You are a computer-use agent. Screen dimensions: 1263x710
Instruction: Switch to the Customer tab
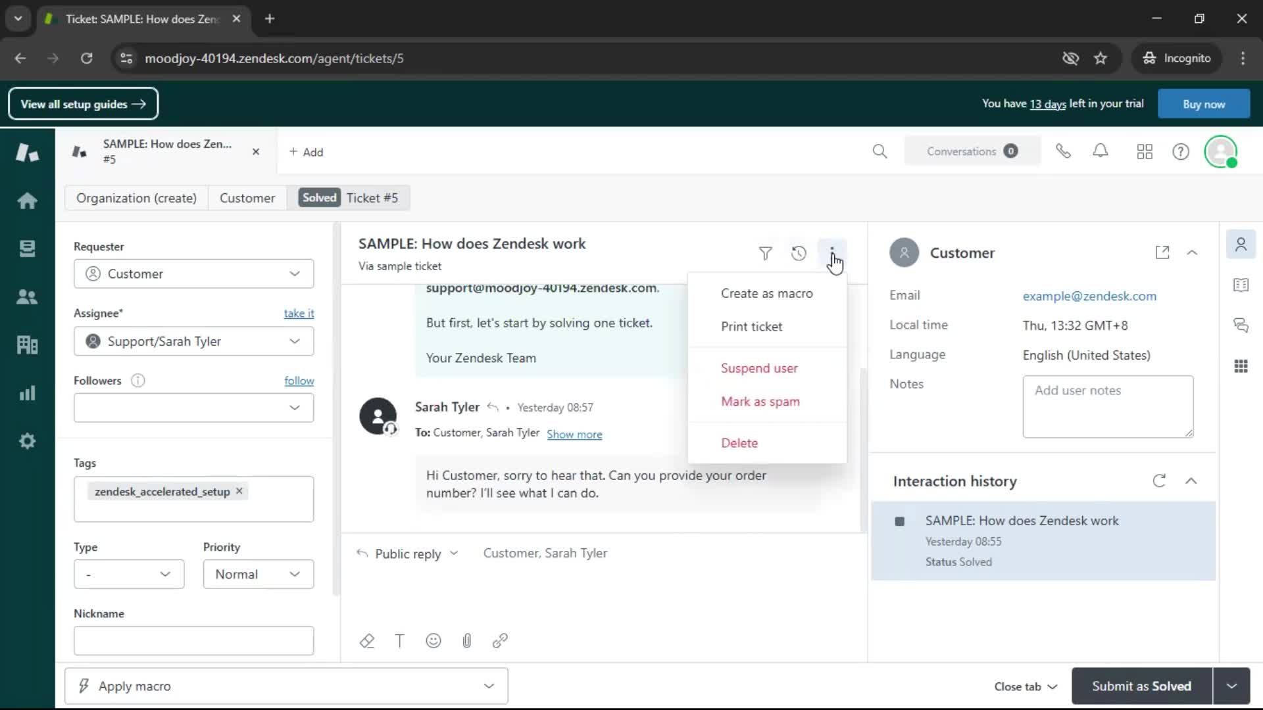click(x=247, y=198)
